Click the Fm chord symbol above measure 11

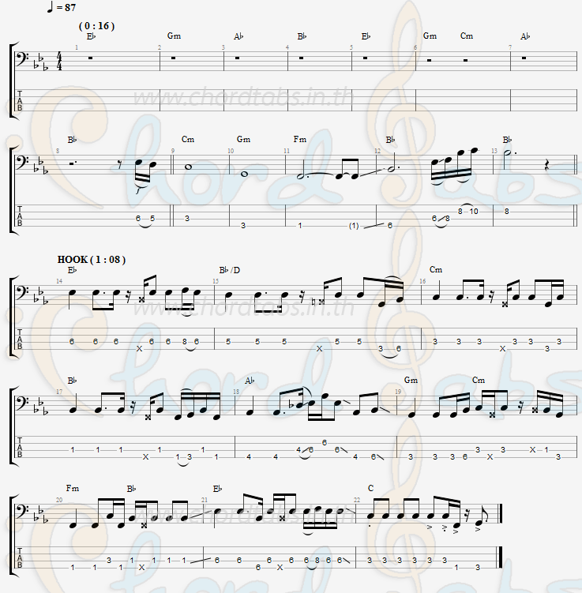click(300, 139)
